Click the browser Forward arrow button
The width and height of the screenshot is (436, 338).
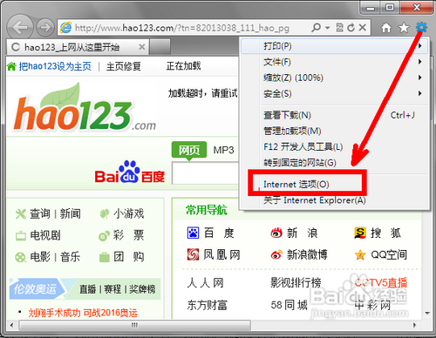point(45,28)
